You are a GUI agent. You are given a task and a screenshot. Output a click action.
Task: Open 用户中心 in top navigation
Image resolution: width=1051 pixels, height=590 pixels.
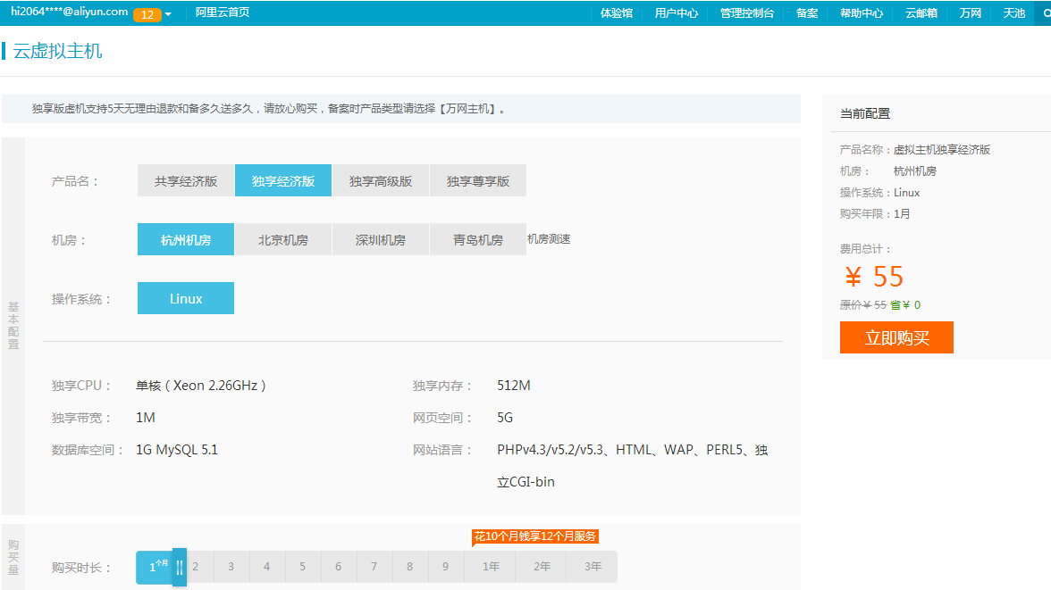[676, 13]
